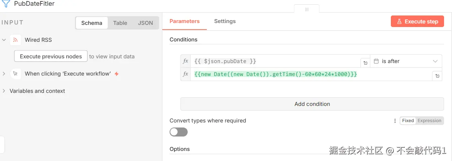The width and height of the screenshot is (452, 161).
Task: Toggle Convert types where required switch
Action: tap(179, 132)
